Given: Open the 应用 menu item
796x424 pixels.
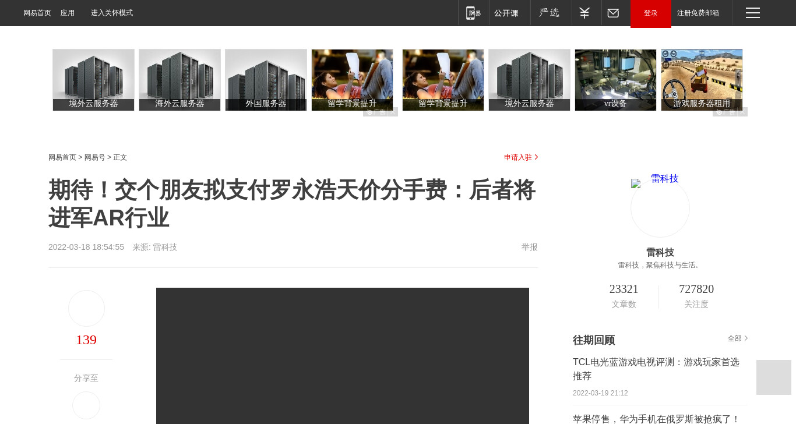Looking at the screenshot, I should 68,13.
